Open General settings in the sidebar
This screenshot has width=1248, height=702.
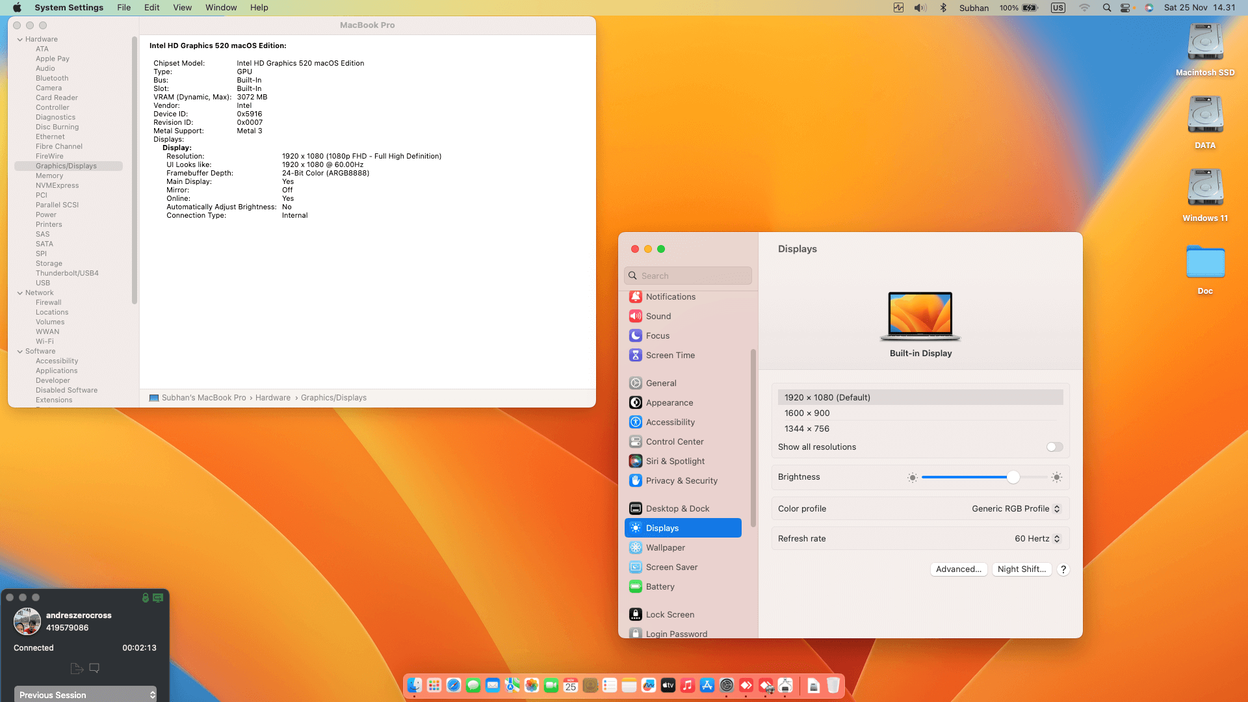682,383
